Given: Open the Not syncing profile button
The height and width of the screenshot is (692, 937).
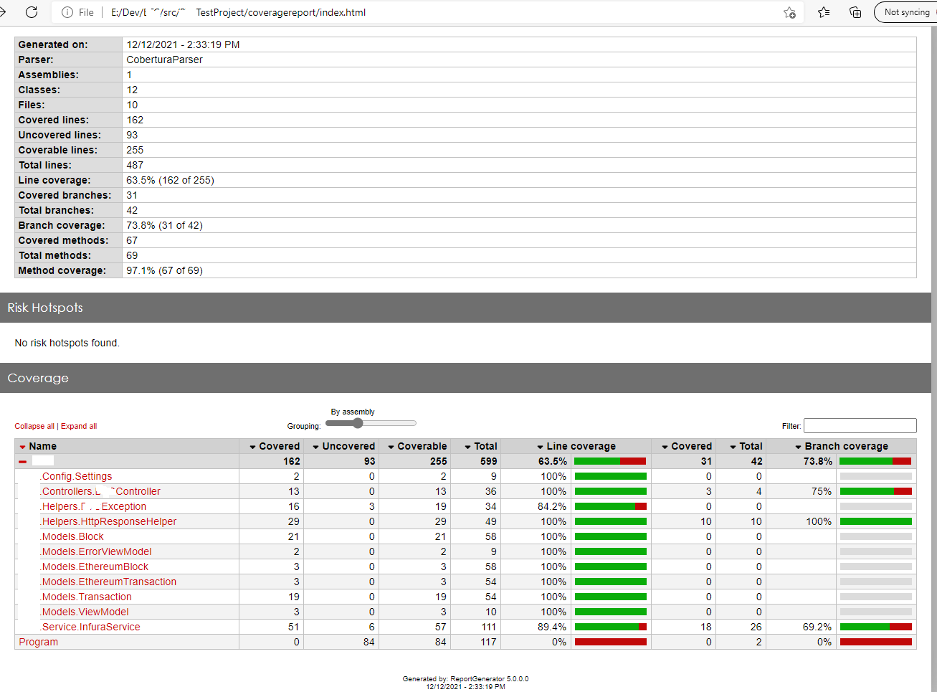Looking at the screenshot, I should click(907, 12).
